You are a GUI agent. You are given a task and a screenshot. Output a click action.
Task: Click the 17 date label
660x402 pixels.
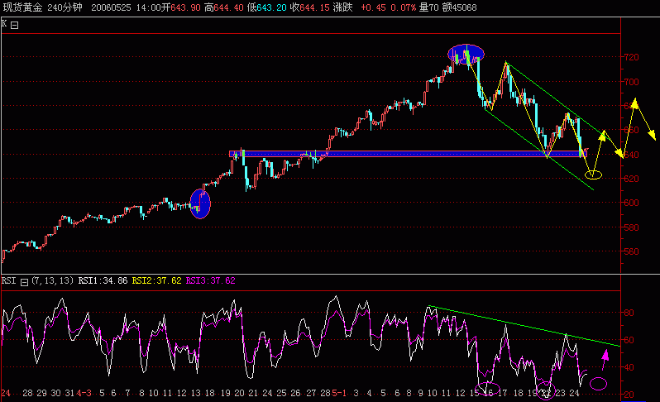pos(503,394)
